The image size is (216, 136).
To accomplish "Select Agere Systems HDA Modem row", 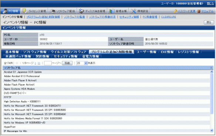I will coord(107,89).
